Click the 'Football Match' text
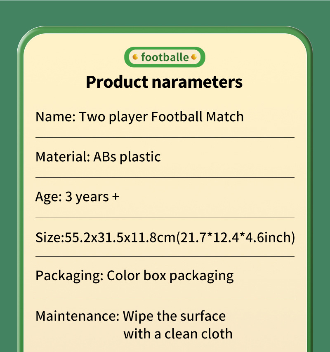Screen dimensions: 330x352 click(x=197, y=117)
